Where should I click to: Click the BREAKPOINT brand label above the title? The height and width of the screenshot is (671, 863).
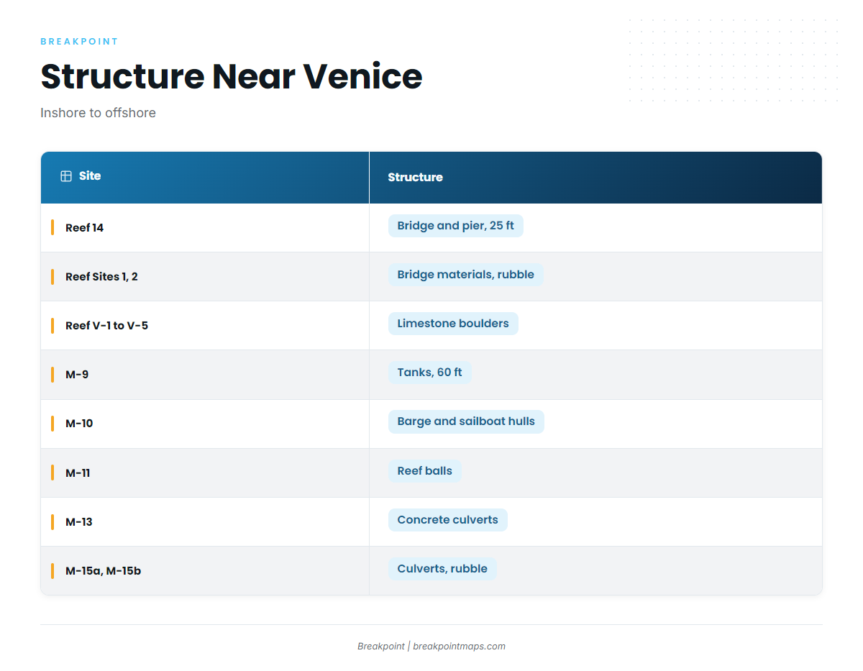(x=79, y=42)
